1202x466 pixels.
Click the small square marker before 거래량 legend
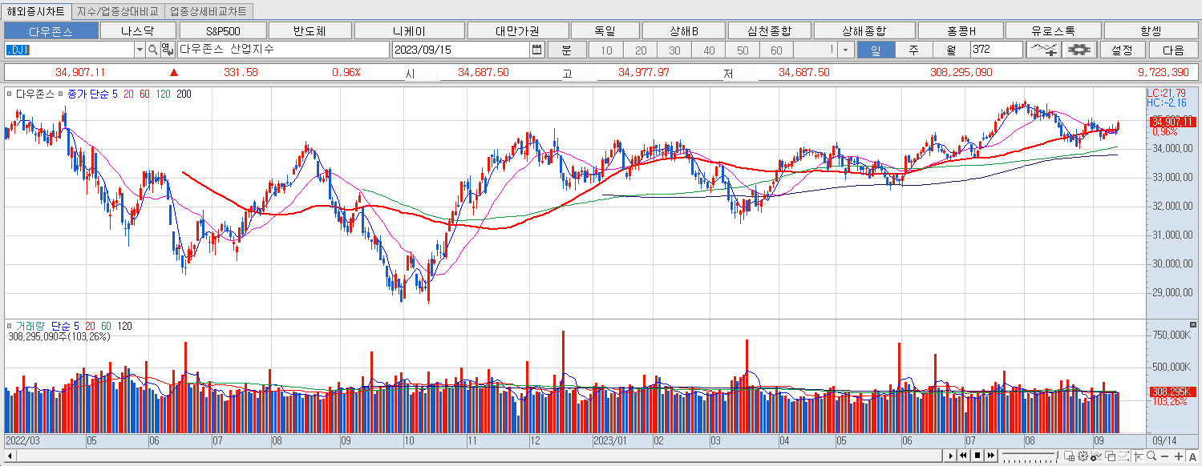tap(10, 326)
